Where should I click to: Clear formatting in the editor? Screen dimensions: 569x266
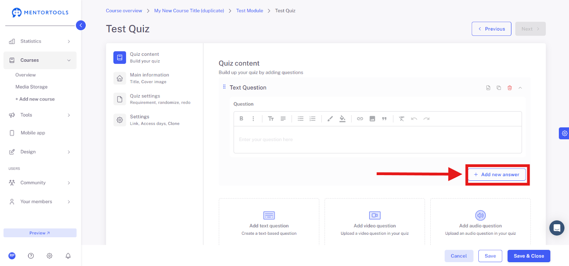click(402, 119)
